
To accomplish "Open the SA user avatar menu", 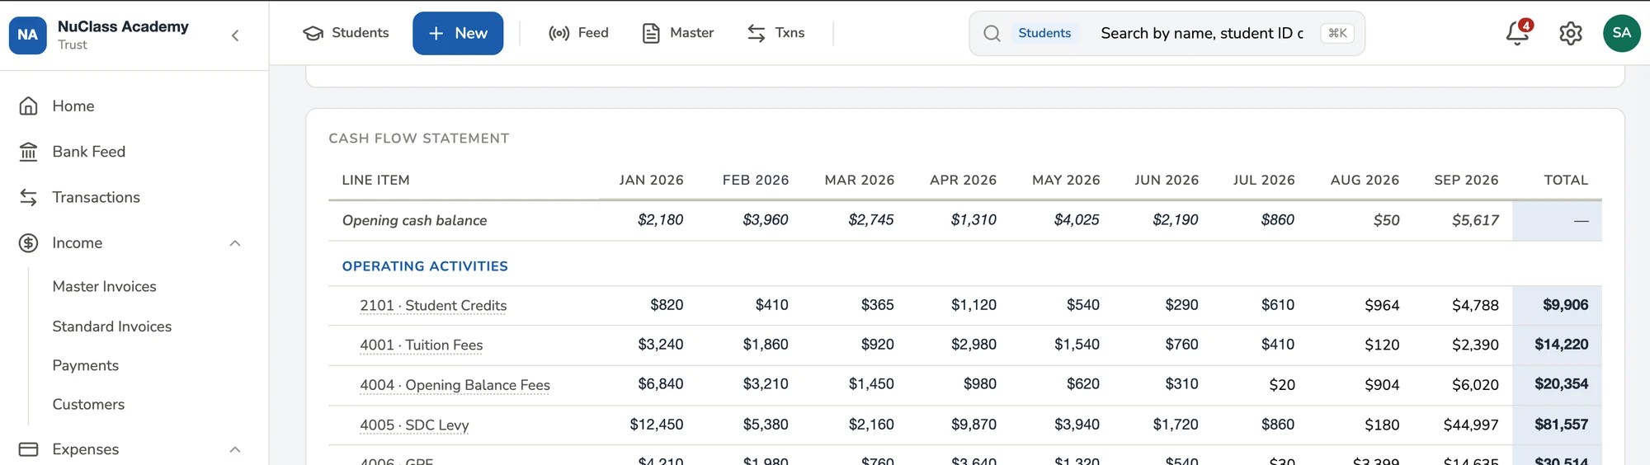I will (1622, 33).
